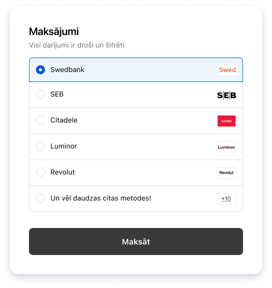272x288 pixels.
Task: Click the red Citadele logo
Action: (227, 121)
